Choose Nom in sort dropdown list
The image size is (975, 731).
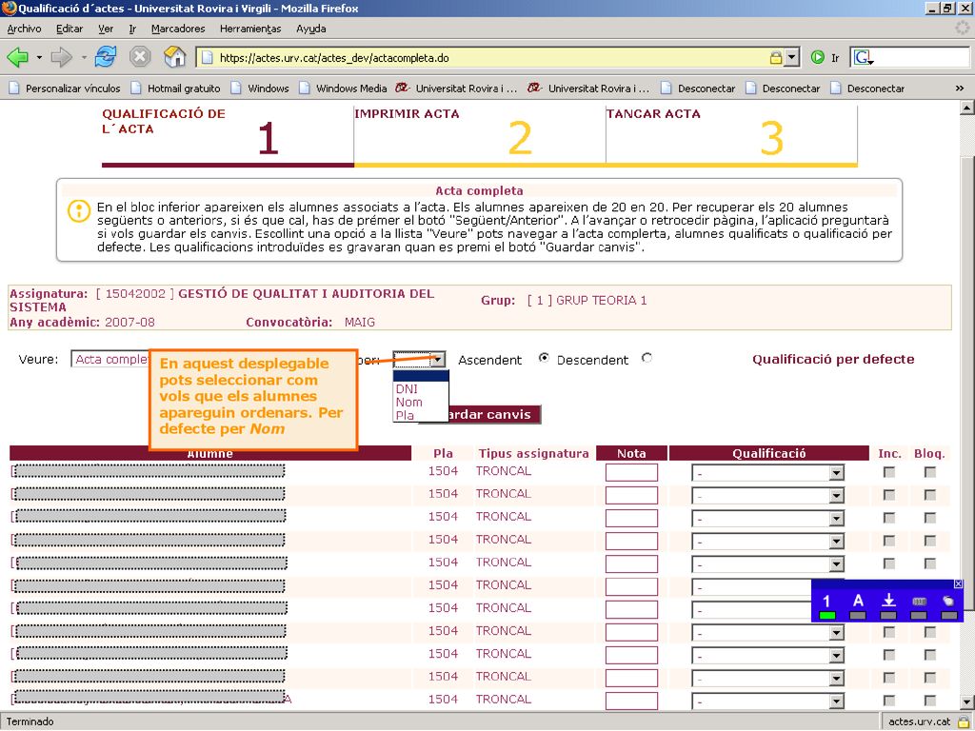coord(420,403)
